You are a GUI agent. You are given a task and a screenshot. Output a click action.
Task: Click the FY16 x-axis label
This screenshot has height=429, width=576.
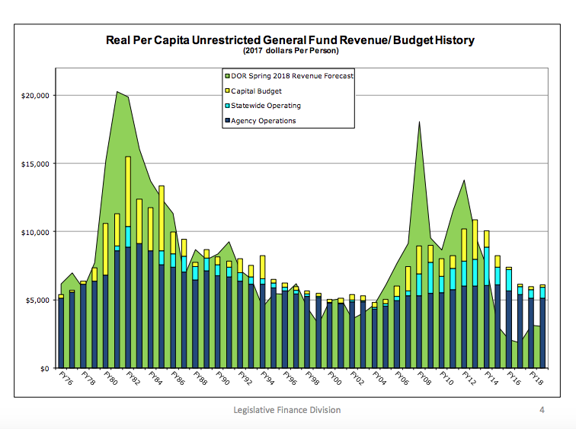514,378
